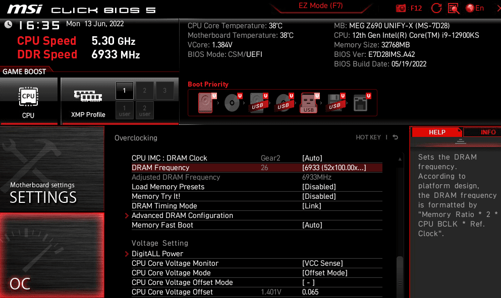The image size is (501, 298).
Task: Open Memory Try It! [Disabled] dropdown
Action: (319, 196)
